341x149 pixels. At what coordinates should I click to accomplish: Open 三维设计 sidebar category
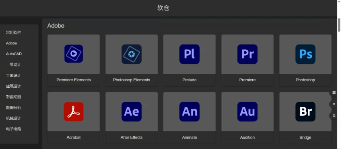[14, 65]
